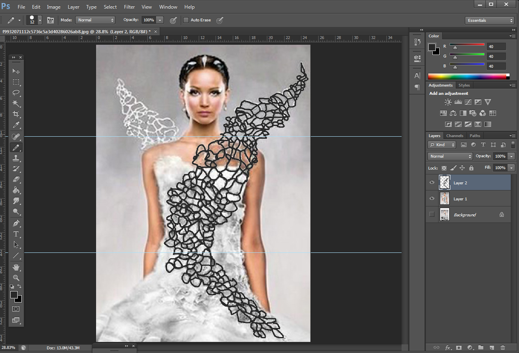Add a Channel Mixer adjustment
The width and height of the screenshot is (519, 353).
click(x=482, y=113)
